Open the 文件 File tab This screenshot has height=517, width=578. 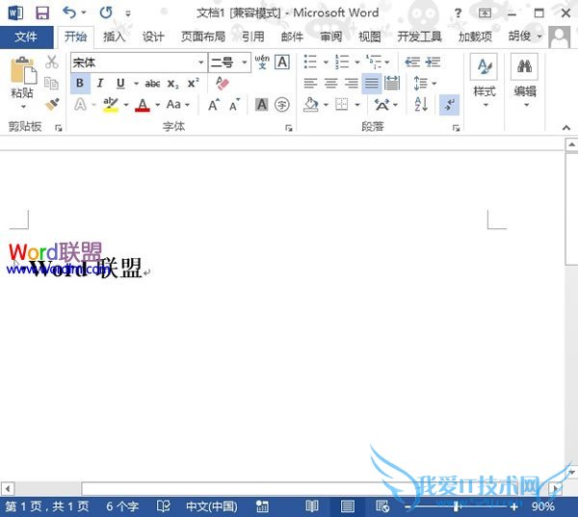tap(26, 37)
